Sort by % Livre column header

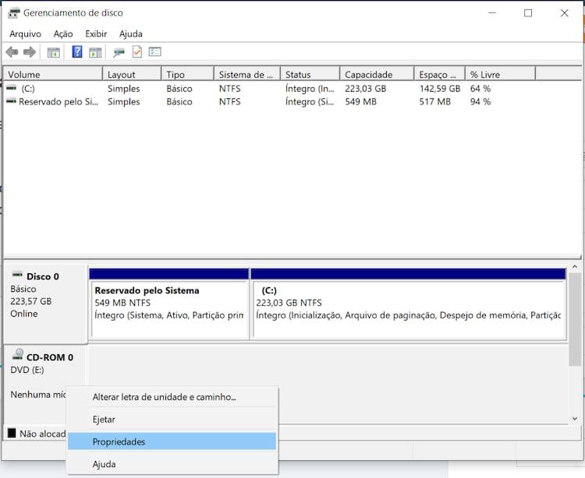coord(501,75)
